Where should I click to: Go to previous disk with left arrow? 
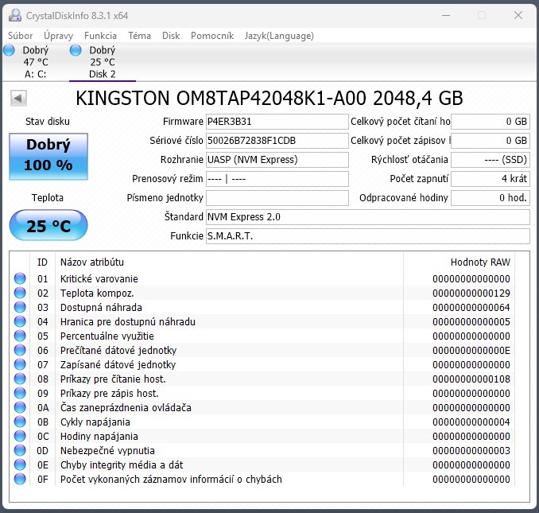[x=18, y=99]
